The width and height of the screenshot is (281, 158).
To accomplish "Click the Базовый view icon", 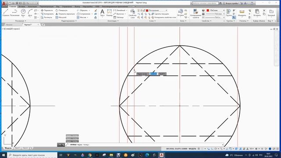I will point(271,13).
